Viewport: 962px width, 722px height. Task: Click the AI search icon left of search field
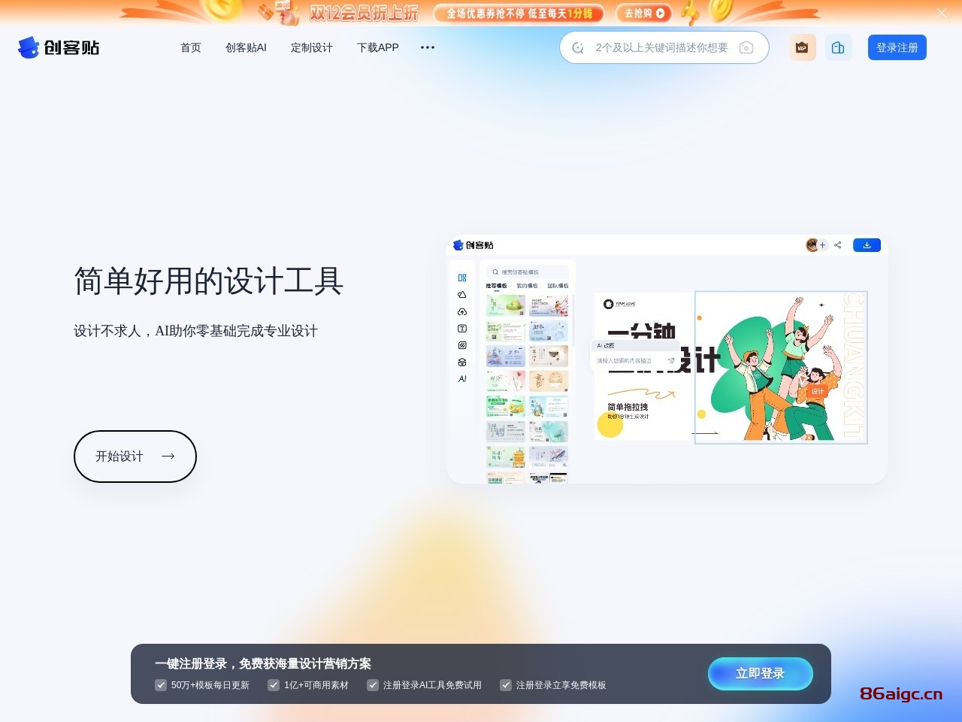(578, 47)
